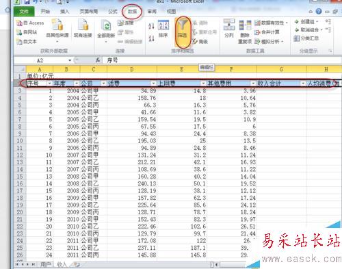Viewport: 342px width, 269px height.
Task: Open 属性 in the connections group
Action: pos(126,32)
